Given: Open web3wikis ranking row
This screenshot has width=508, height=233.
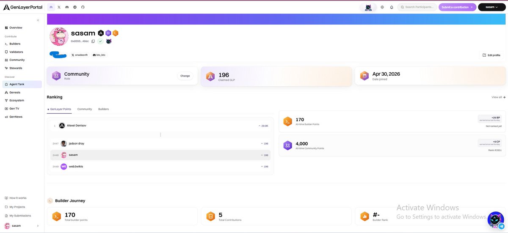Looking at the screenshot, I should [160, 166].
